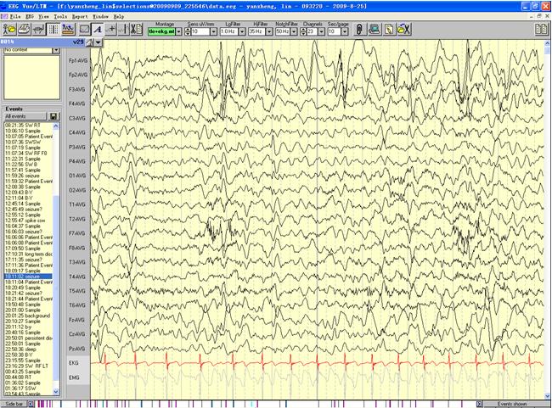
Task: Click the waveform cursor measure icon
Action: click(123, 30)
